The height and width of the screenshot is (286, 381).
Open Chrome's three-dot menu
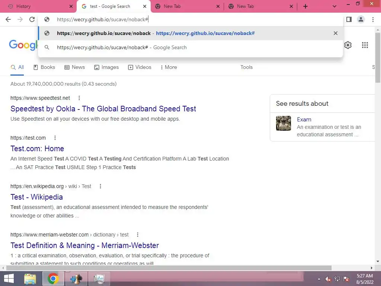coord(373,19)
